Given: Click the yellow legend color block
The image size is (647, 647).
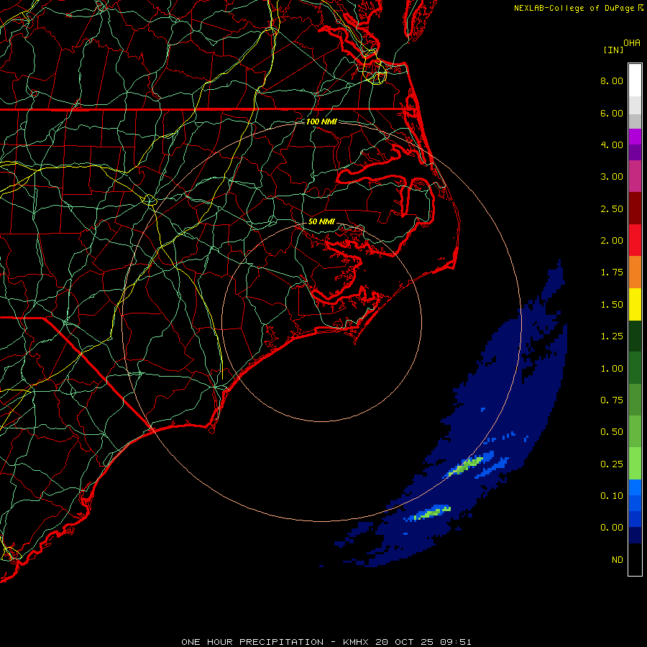Looking at the screenshot, I should 635,304.
